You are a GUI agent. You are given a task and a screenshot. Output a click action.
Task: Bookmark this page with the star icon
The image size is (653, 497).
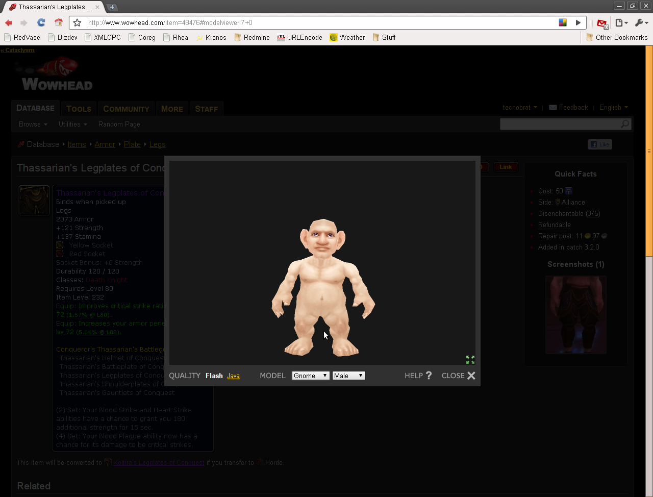[78, 22]
